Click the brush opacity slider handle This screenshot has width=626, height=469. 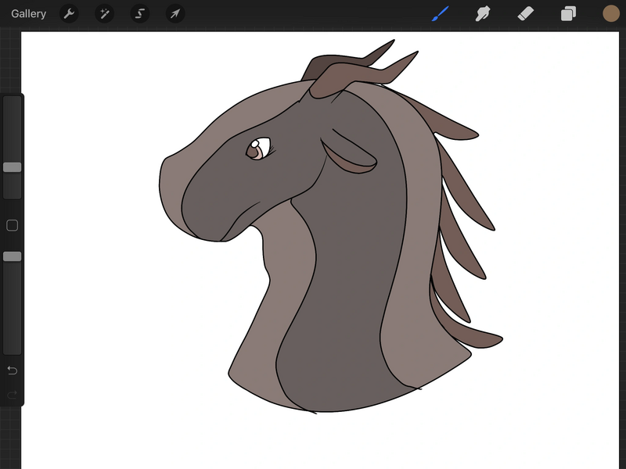(x=13, y=256)
